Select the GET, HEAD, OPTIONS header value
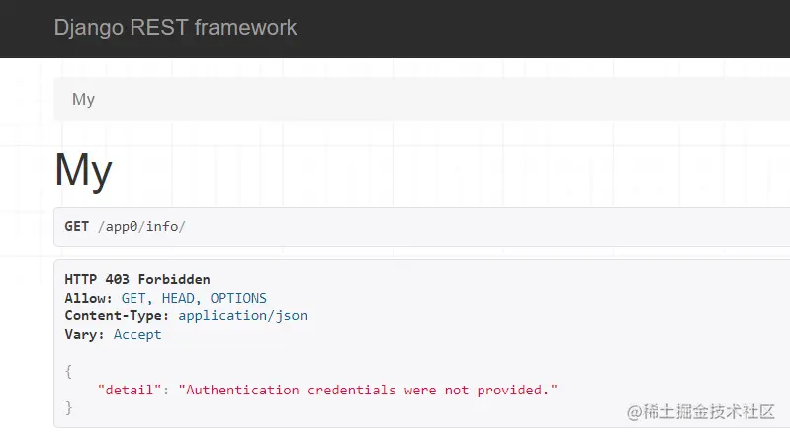The image size is (790, 436). tap(194, 298)
